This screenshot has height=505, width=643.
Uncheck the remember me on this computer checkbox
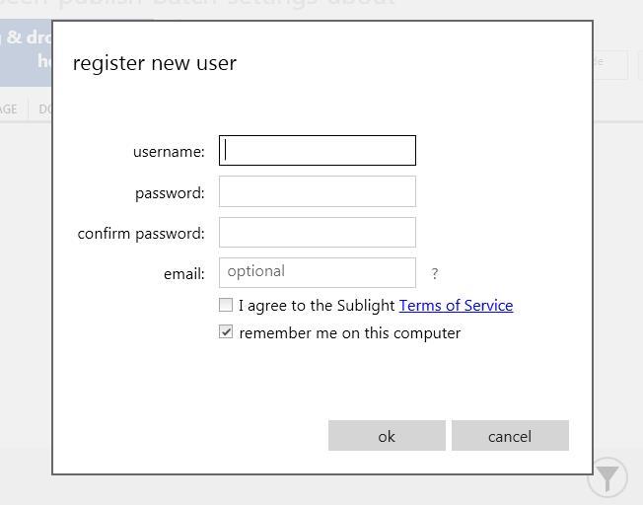pyautogui.click(x=226, y=331)
